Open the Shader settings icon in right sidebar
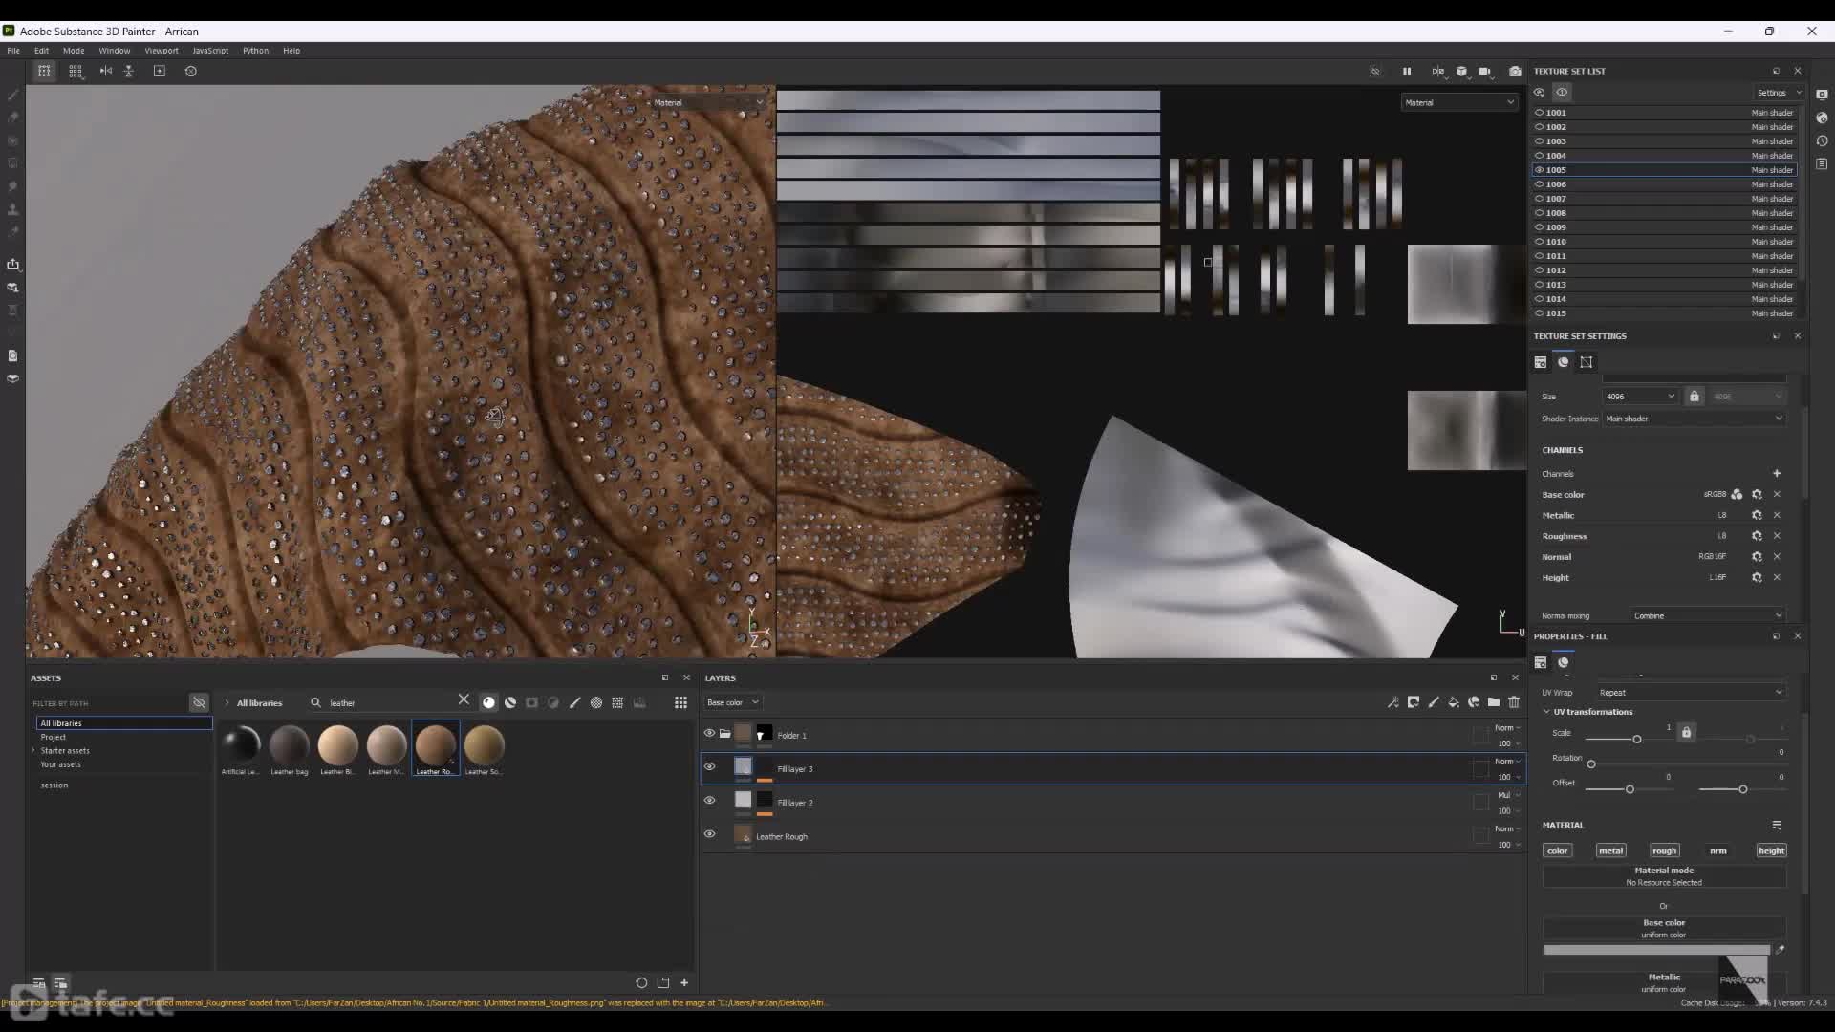Image resolution: width=1835 pixels, height=1032 pixels. coord(1823,118)
